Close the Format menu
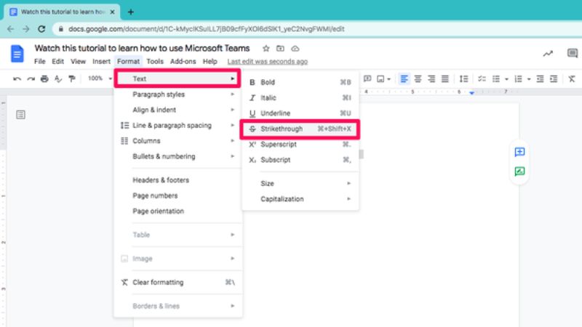 pos(129,62)
